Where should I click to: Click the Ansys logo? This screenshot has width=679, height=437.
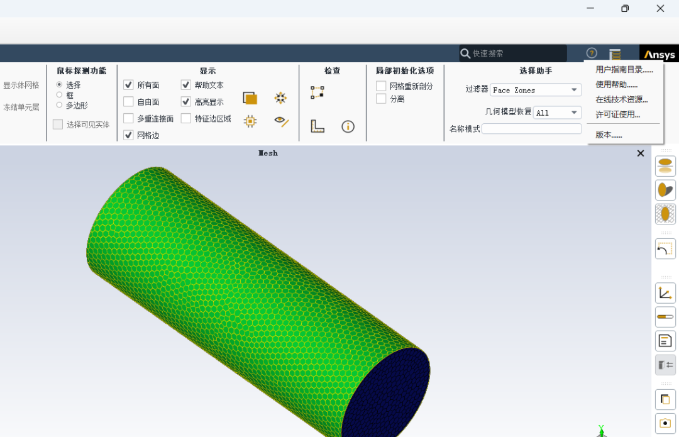coord(659,54)
